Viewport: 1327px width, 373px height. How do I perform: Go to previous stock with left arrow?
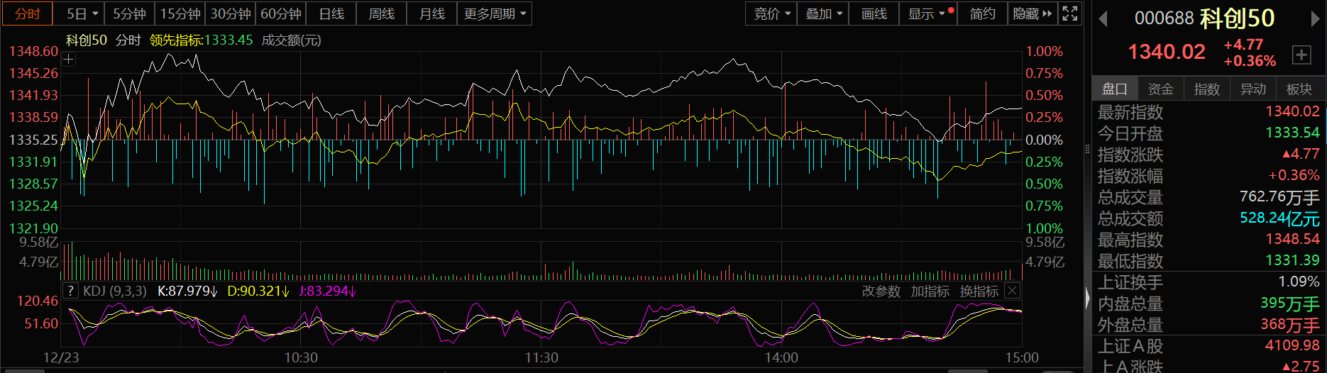(x=1103, y=19)
